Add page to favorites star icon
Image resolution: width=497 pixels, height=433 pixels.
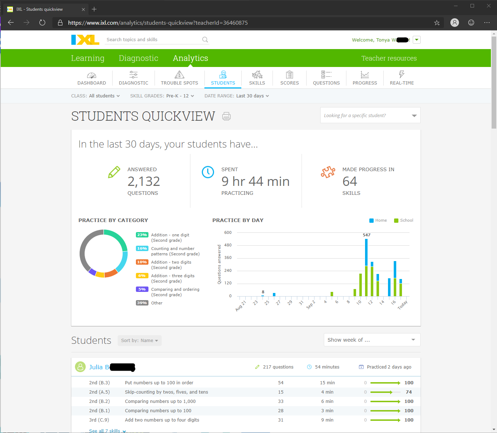click(x=437, y=23)
